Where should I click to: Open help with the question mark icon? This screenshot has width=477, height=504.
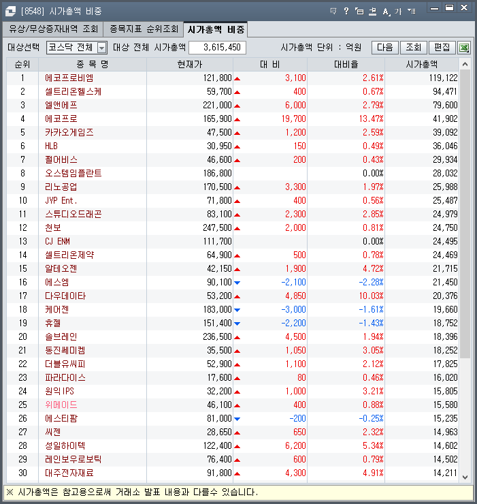(x=346, y=12)
